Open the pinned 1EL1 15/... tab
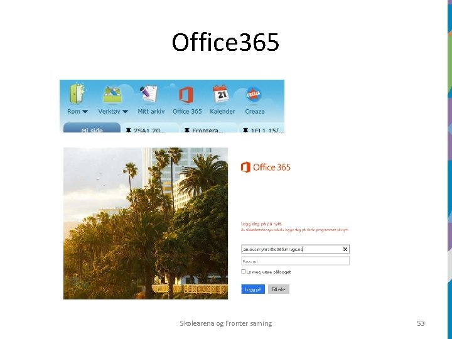This screenshot has height=339, width=452. coord(262,127)
